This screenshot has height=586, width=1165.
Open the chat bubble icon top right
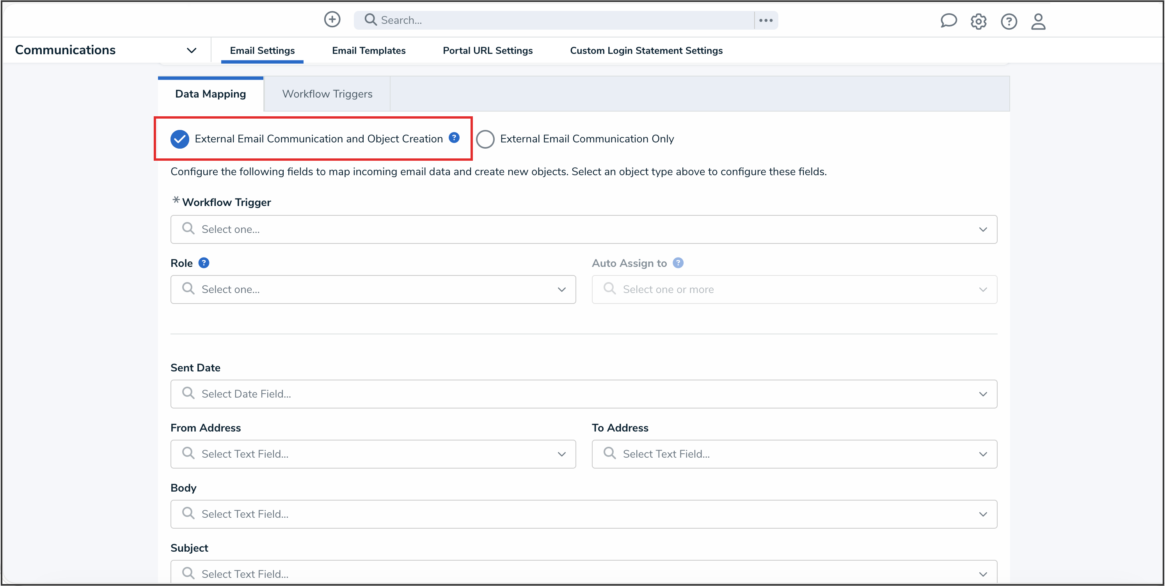[948, 21]
